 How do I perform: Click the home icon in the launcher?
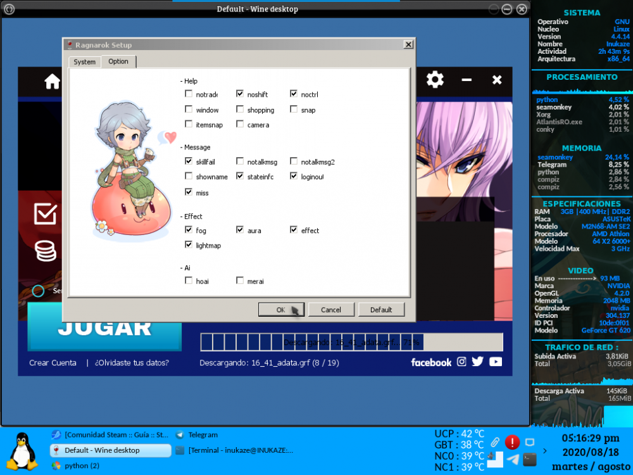(x=52, y=81)
